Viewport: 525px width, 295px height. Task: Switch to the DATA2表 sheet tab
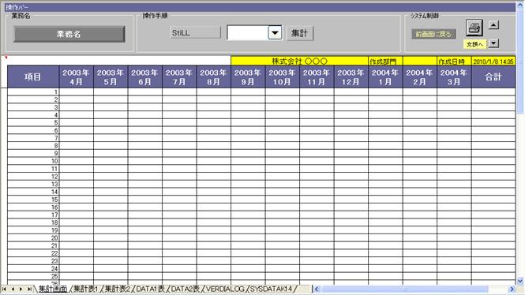click(x=186, y=289)
